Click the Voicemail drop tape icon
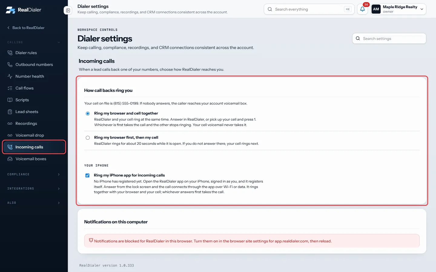The height and width of the screenshot is (272, 436). [10, 135]
